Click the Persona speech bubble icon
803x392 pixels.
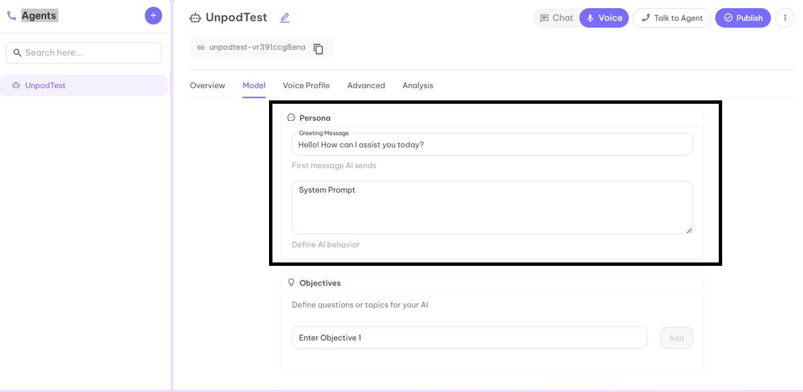[x=292, y=117]
